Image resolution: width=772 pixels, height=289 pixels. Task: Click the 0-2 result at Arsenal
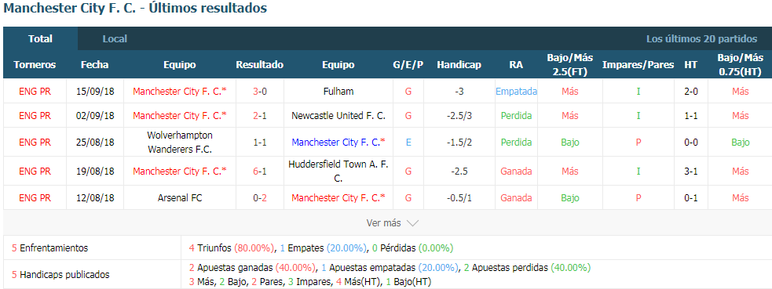(x=259, y=198)
